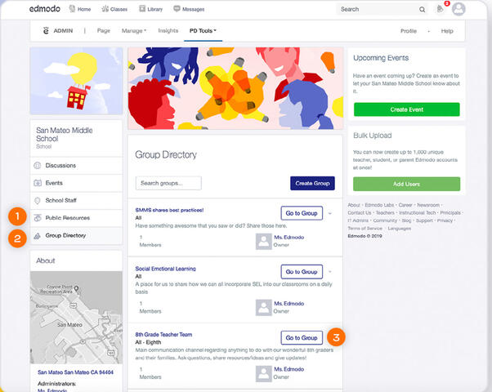Viewport: 492px width, 392px height.
Task: Expand options arrow for SMMS shares group
Action: [329, 213]
